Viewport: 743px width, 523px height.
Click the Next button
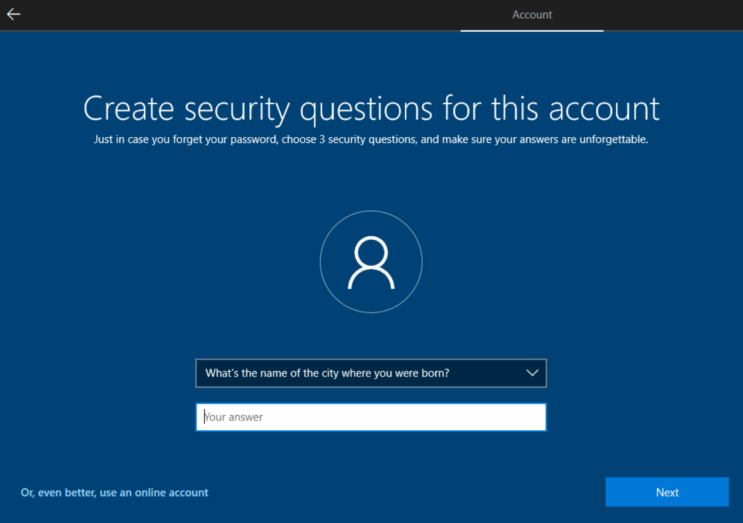pyautogui.click(x=667, y=492)
